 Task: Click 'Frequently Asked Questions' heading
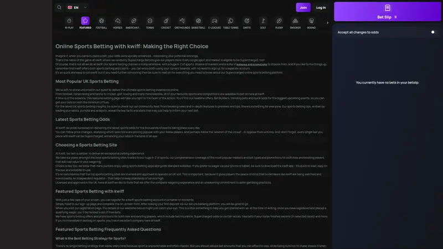[x=108, y=230]
